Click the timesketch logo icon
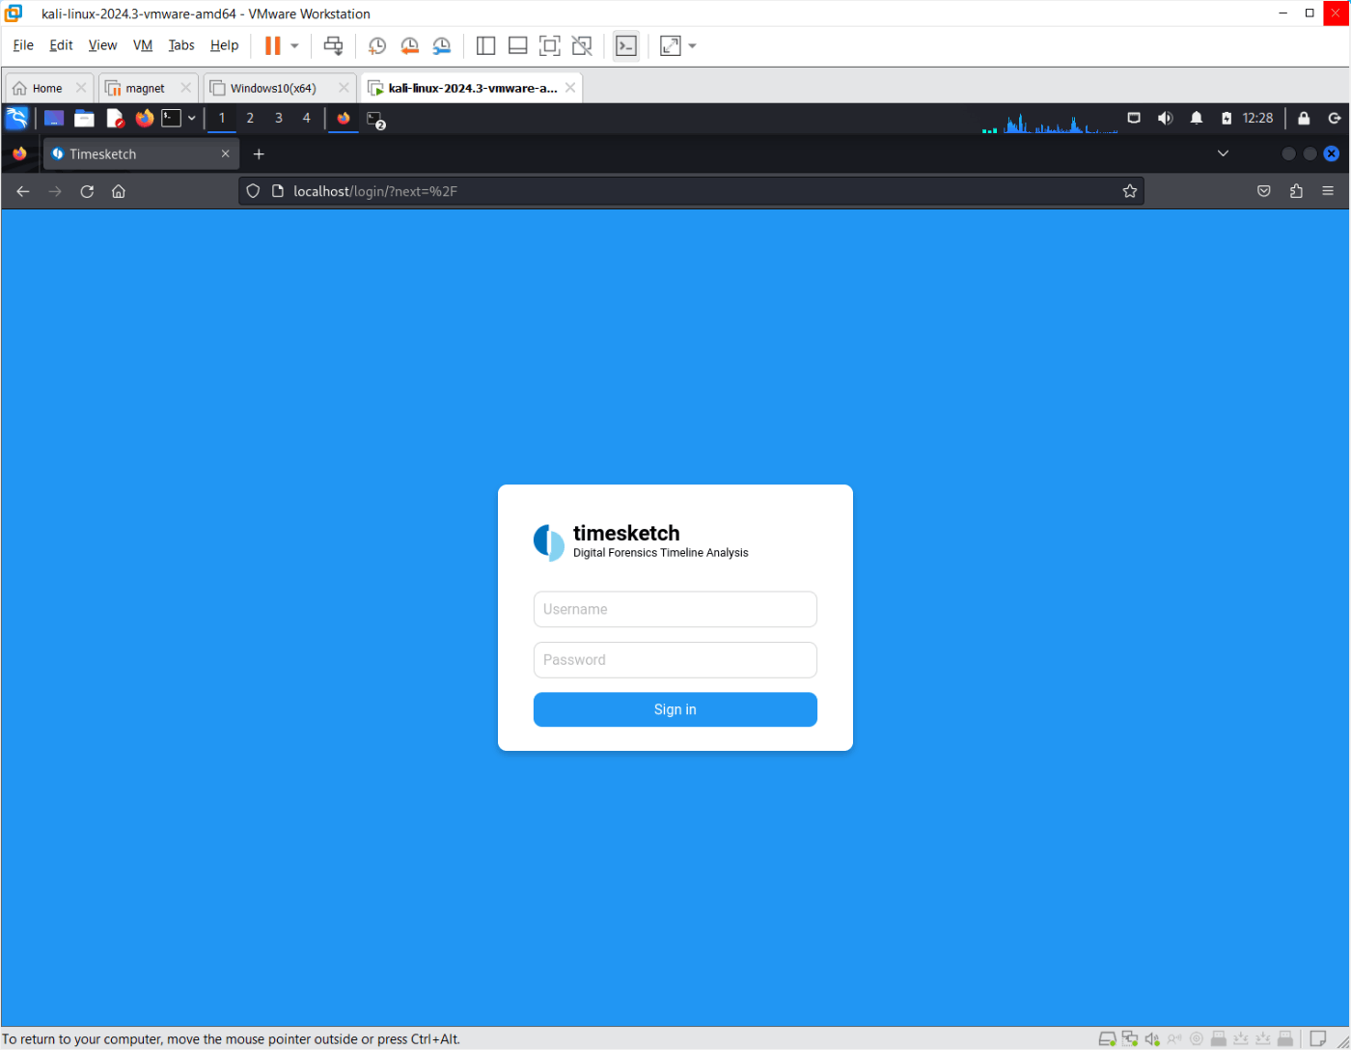 [x=549, y=542]
